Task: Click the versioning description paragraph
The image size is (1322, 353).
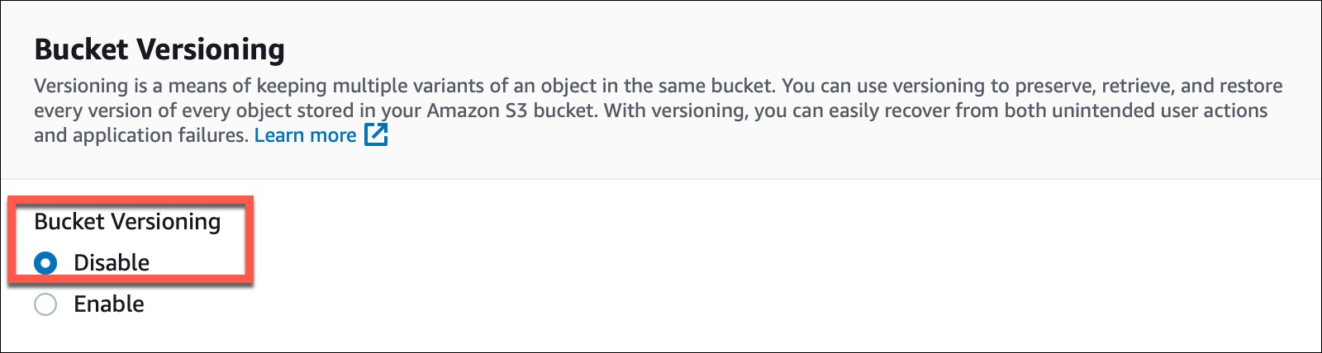Action: (x=658, y=111)
